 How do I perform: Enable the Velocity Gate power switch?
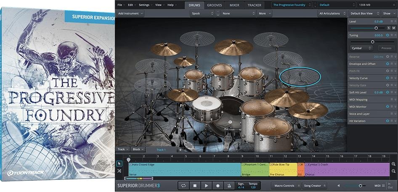pyautogui.click(x=387, y=85)
